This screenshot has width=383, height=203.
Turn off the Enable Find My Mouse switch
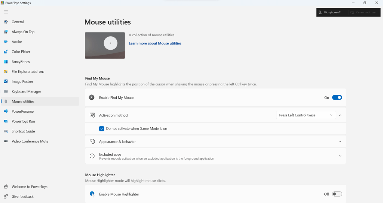[337, 97]
